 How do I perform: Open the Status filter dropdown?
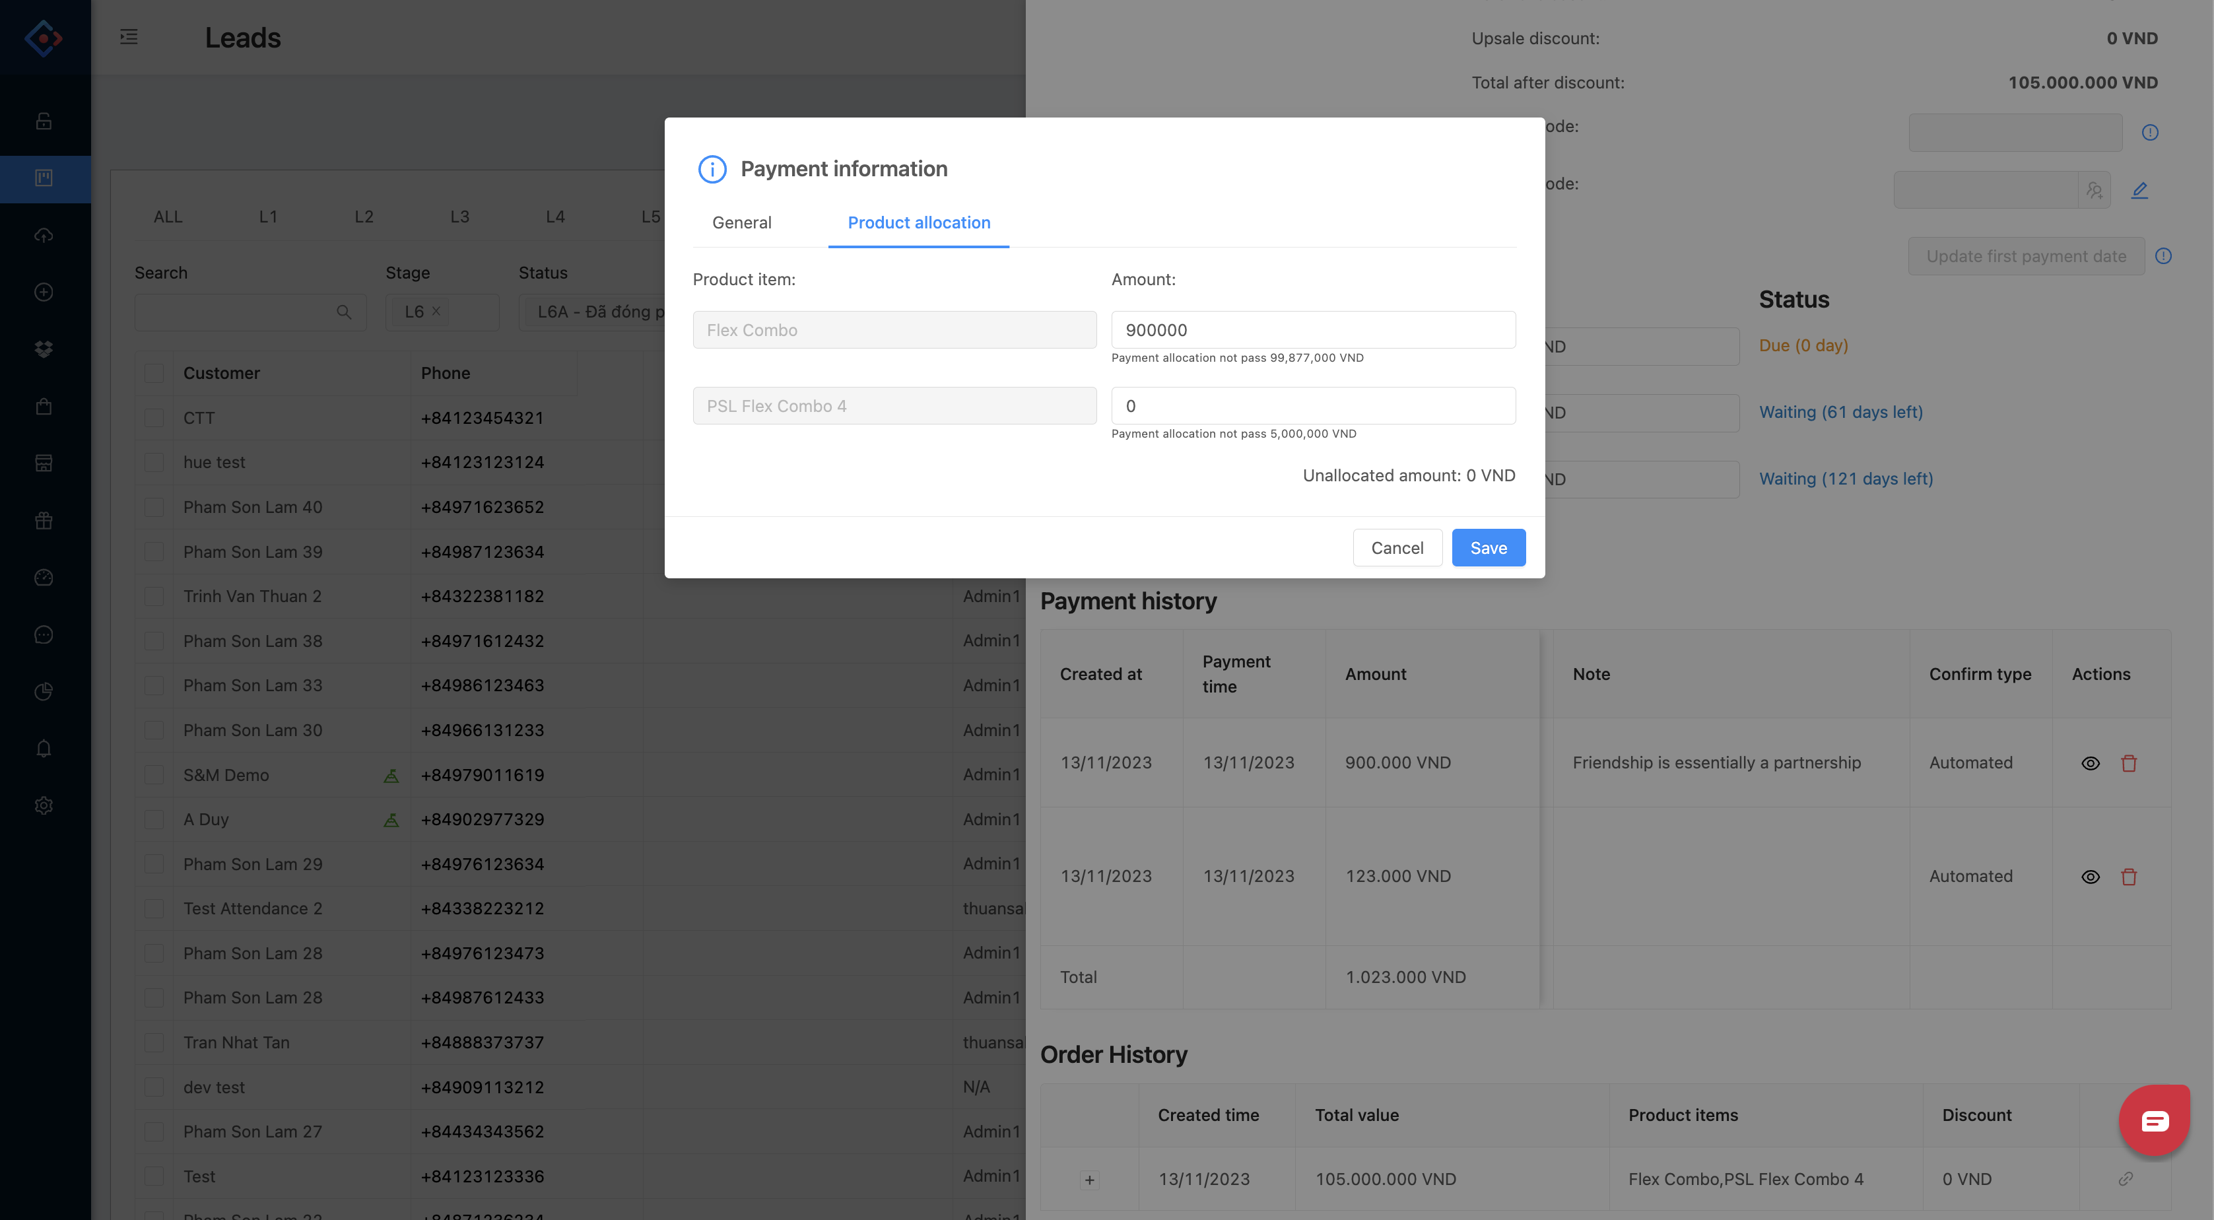click(x=593, y=312)
